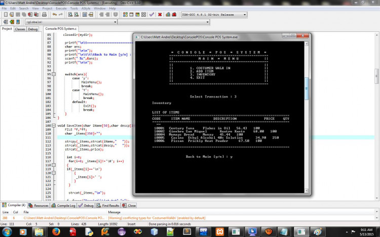
Task: Stop execution with the red X icon
Action: point(160,15)
